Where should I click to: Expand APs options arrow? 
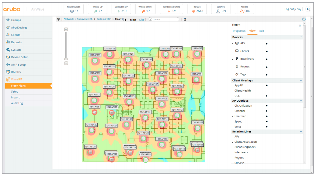[x=266, y=44]
